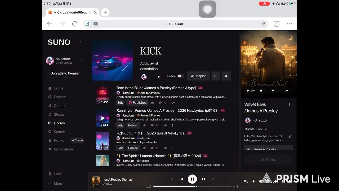Open the play queue in the player bar
The image size is (339, 191).
pos(246,181)
